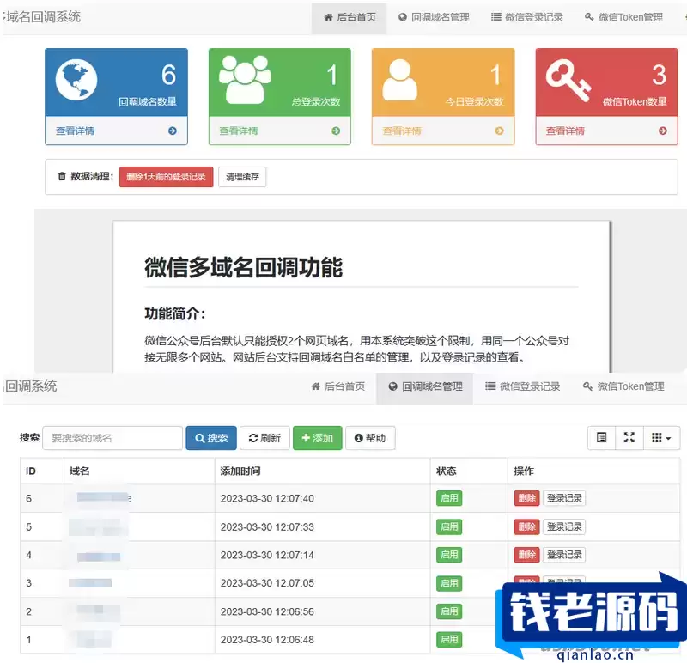Image resolution: width=687 pixels, height=663 pixels.
Task: Open 微信登录记录 in top navbar
Action: pos(527,17)
